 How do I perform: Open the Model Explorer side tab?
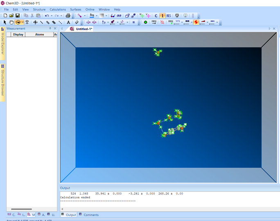[x=2, y=43]
